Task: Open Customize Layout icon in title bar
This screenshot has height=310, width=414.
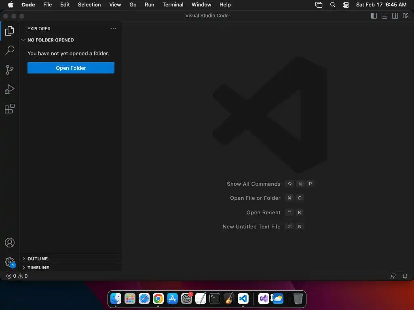Action: tap(406, 16)
